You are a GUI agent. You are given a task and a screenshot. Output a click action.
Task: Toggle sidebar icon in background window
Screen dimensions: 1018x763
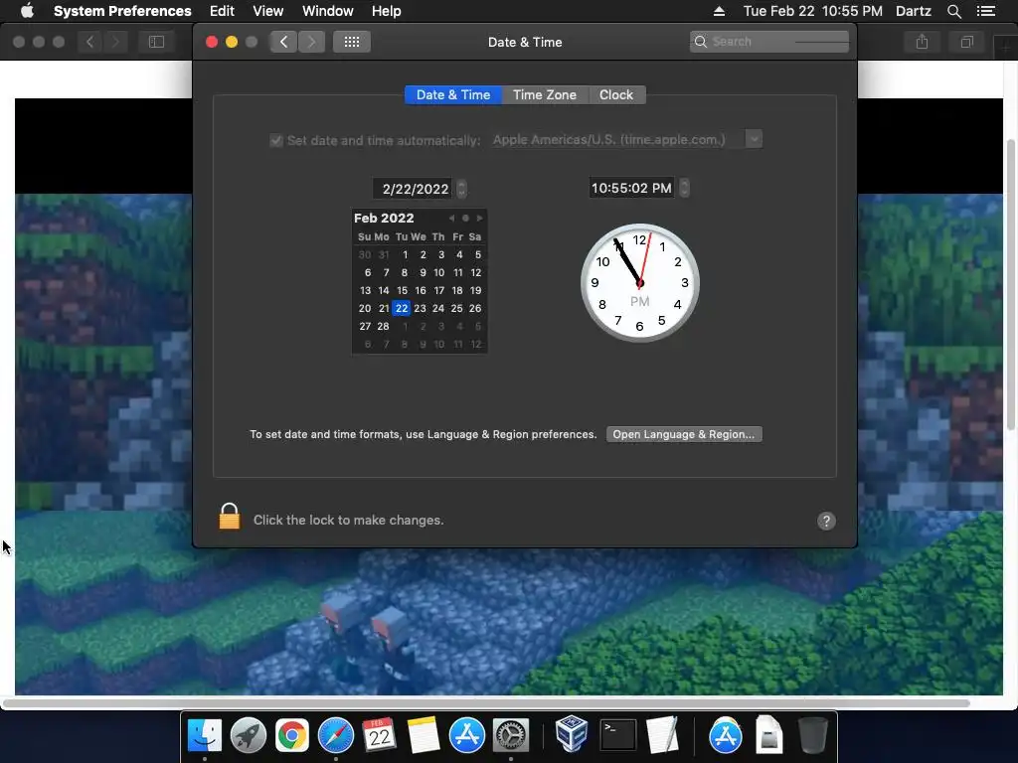point(156,42)
